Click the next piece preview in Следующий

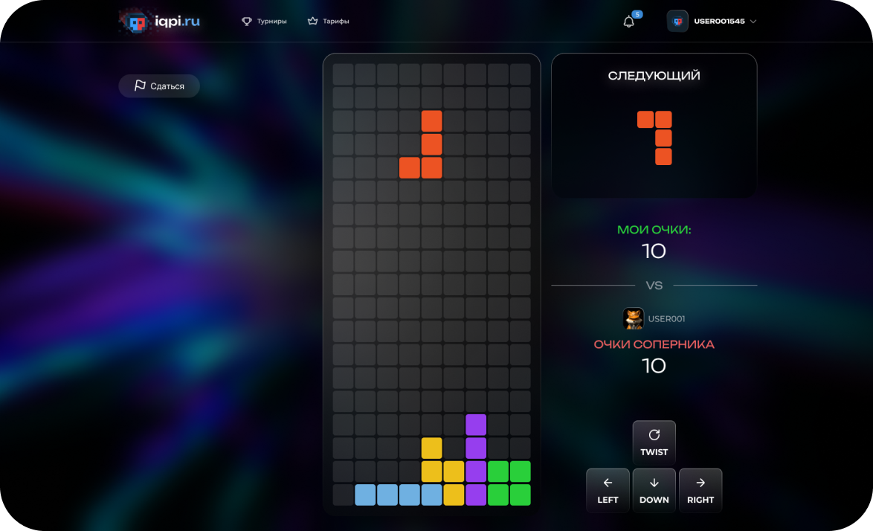[655, 138]
